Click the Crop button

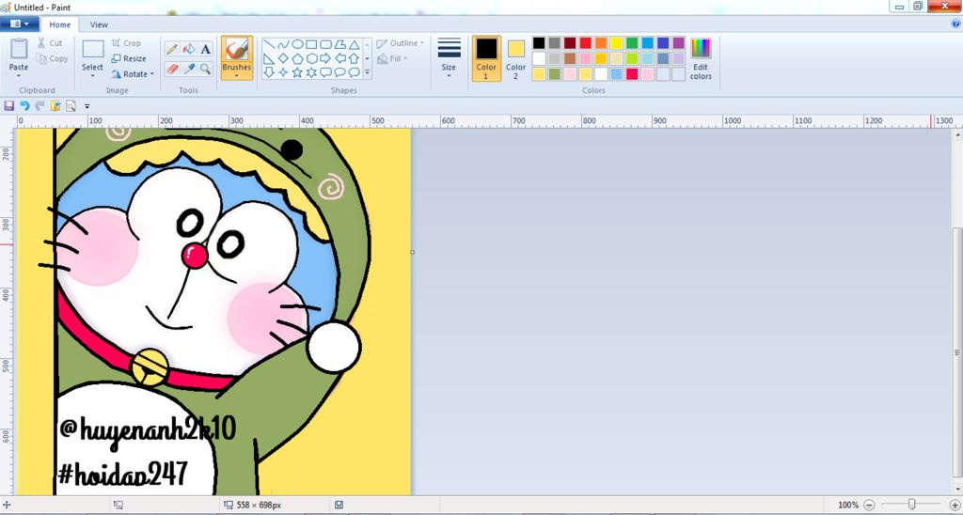tap(127, 43)
